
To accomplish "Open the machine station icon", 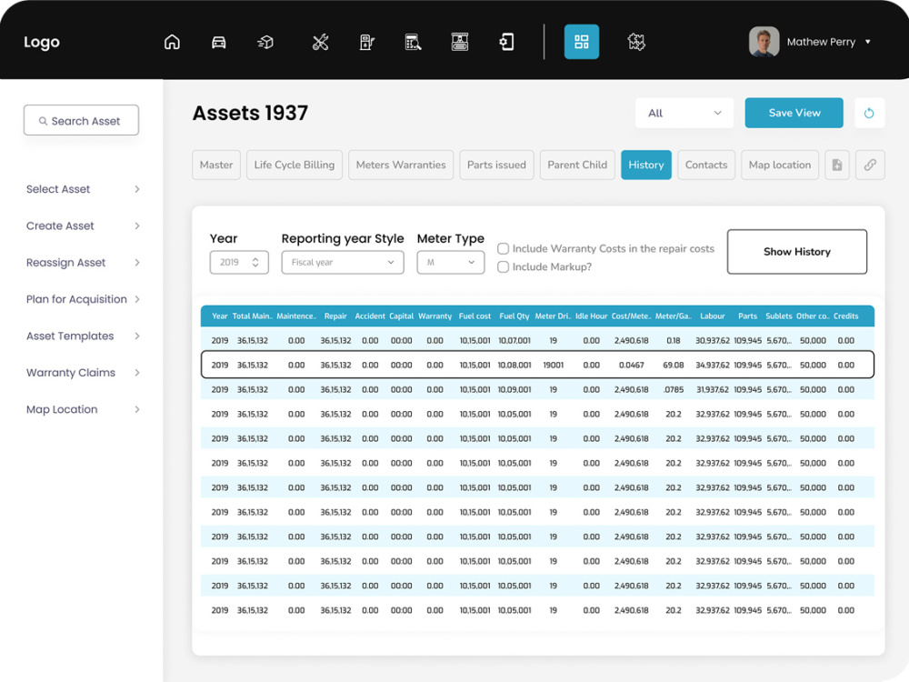I will [x=460, y=42].
